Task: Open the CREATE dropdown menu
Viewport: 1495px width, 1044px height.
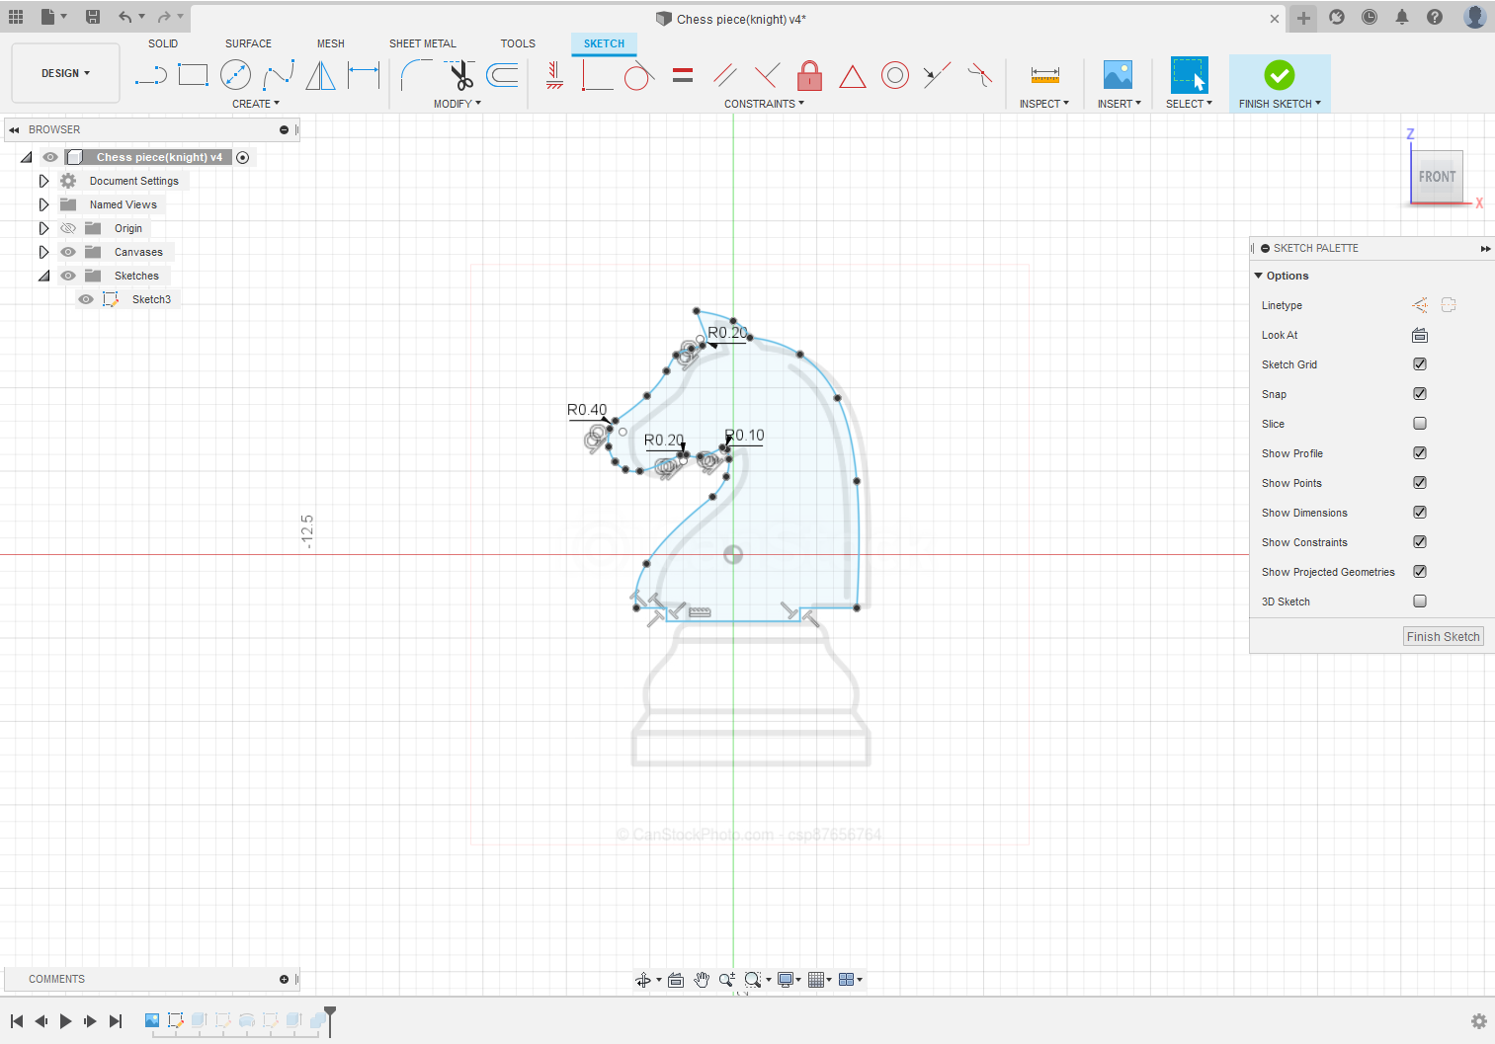Action: pos(256,104)
